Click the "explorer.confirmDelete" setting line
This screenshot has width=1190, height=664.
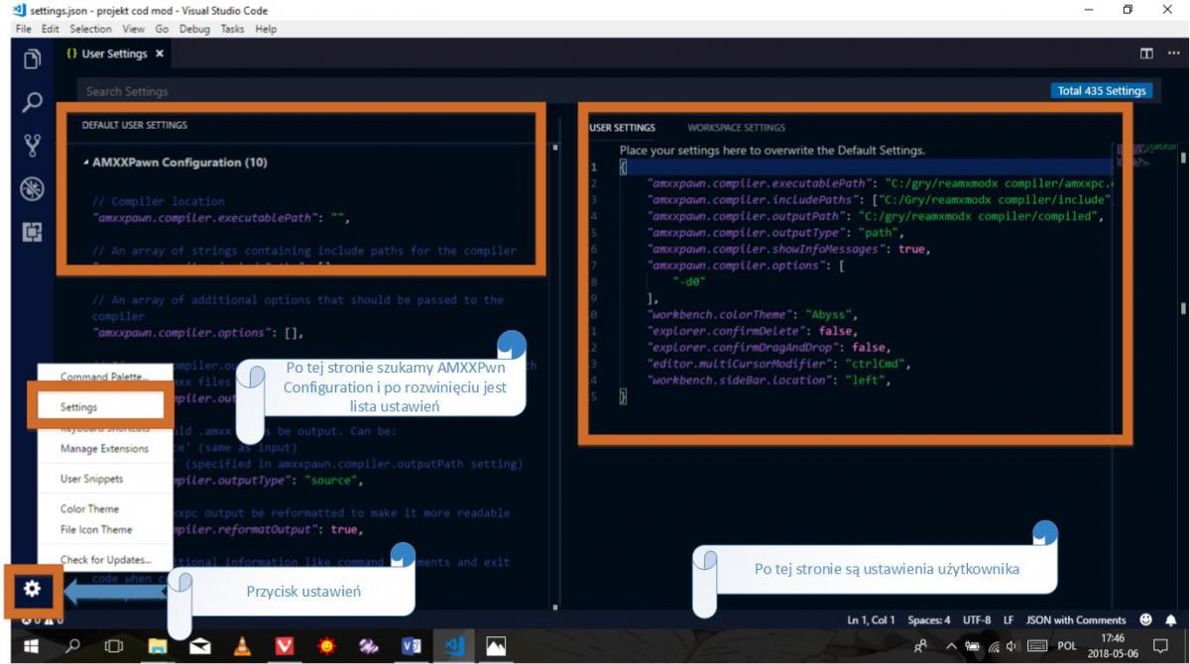751,331
